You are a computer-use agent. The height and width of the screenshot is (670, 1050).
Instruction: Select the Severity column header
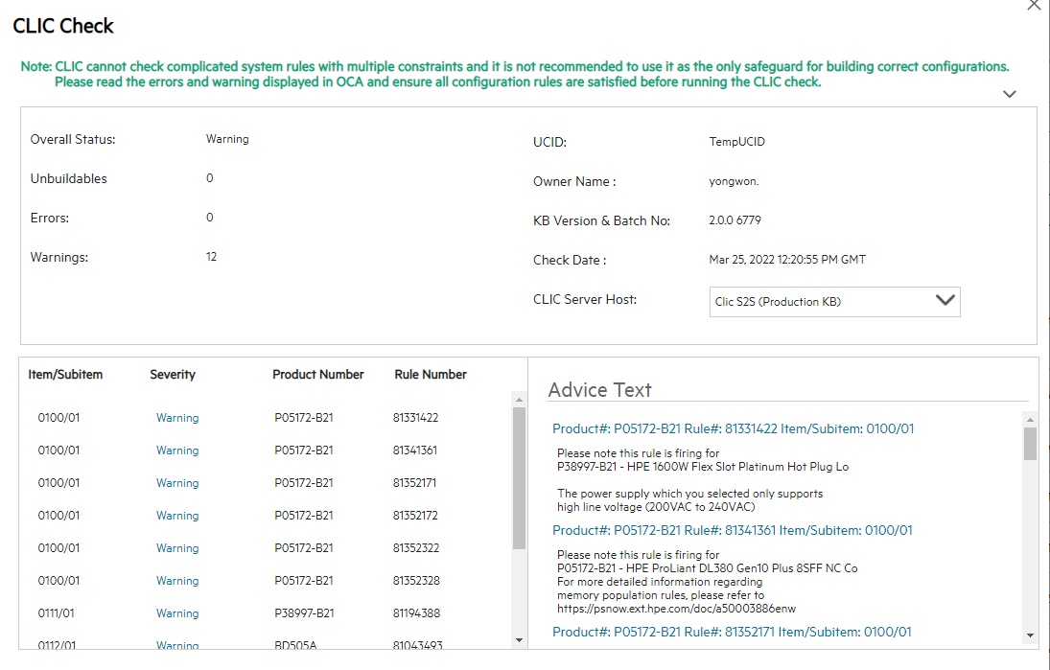point(173,375)
